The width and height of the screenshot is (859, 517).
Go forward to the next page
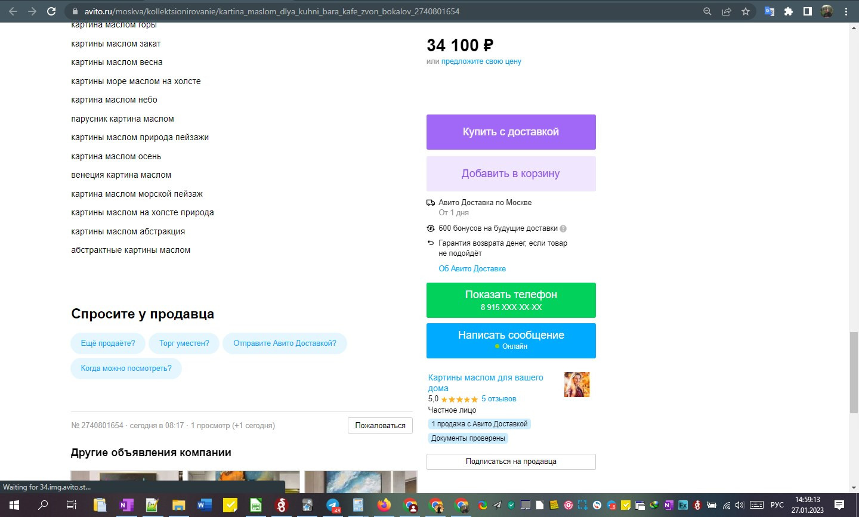[x=32, y=11]
